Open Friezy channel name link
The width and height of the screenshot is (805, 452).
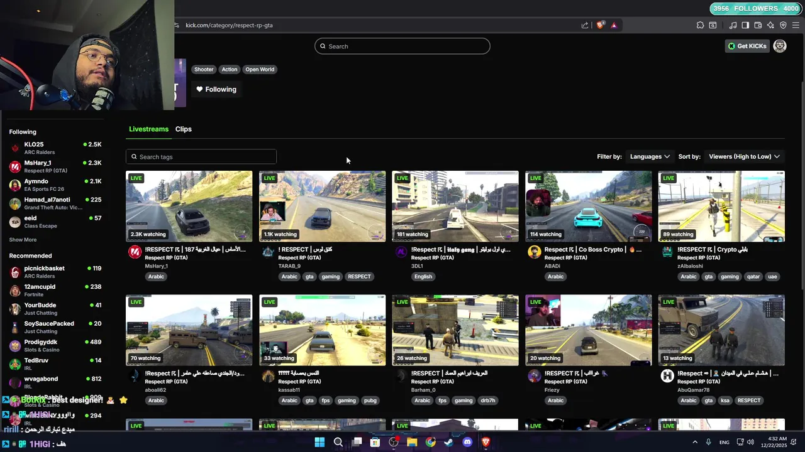552,390
